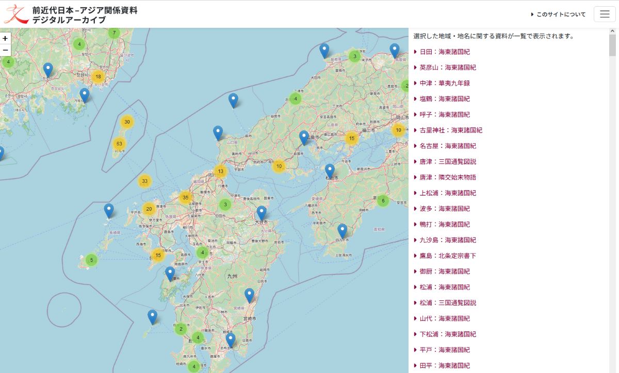Open the cluster marker numbered 18

click(x=98, y=77)
